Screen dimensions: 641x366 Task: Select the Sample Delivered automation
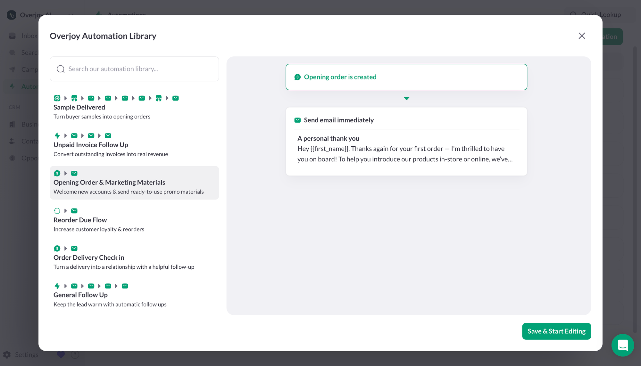coord(134,108)
